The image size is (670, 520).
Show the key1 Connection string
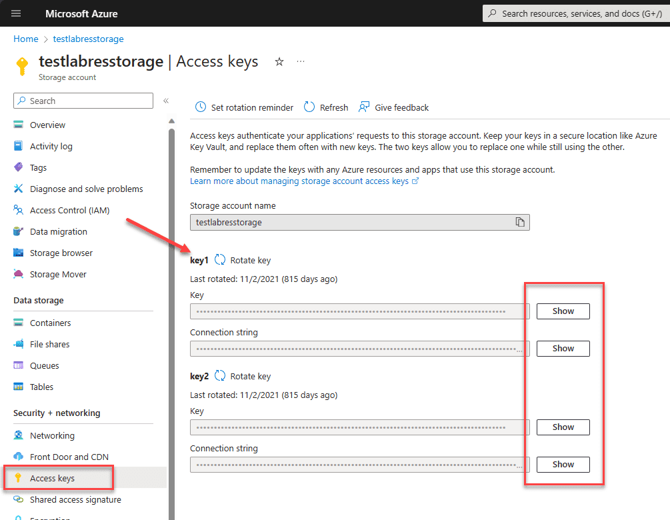coord(563,348)
